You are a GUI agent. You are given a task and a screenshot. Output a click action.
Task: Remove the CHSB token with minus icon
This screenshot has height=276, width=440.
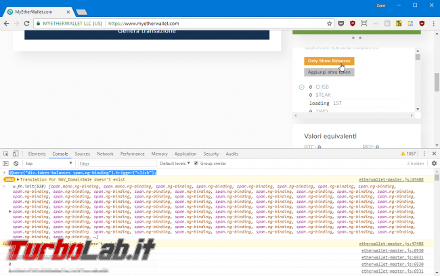pyautogui.click(x=301, y=87)
